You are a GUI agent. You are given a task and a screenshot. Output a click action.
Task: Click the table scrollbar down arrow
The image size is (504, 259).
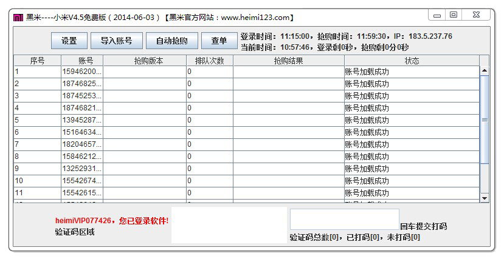tap(485, 198)
